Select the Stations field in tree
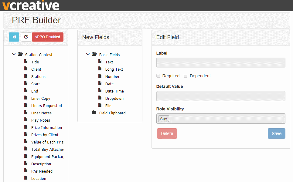This screenshot has height=182, width=293. tap(38, 76)
